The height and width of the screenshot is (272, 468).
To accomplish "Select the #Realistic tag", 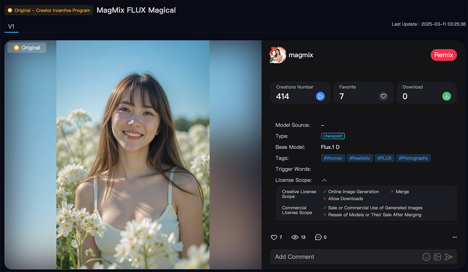I will (360, 158).
